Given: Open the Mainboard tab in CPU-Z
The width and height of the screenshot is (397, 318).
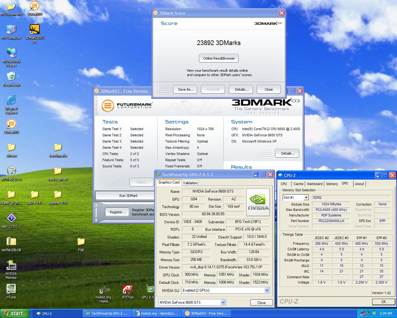Looking at the screenshot, I should (315, 184).
